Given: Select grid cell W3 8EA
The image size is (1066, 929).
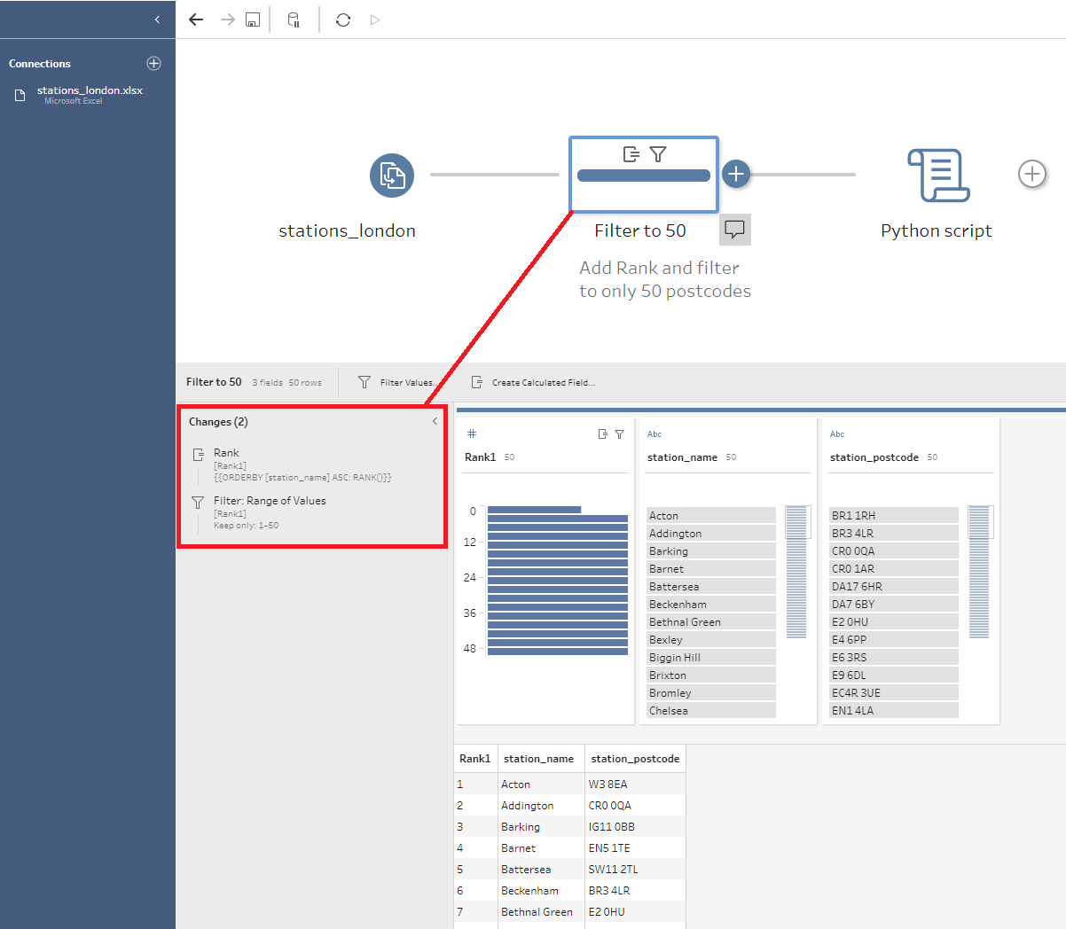Looking at the screenshot, I should click(635, 784).
